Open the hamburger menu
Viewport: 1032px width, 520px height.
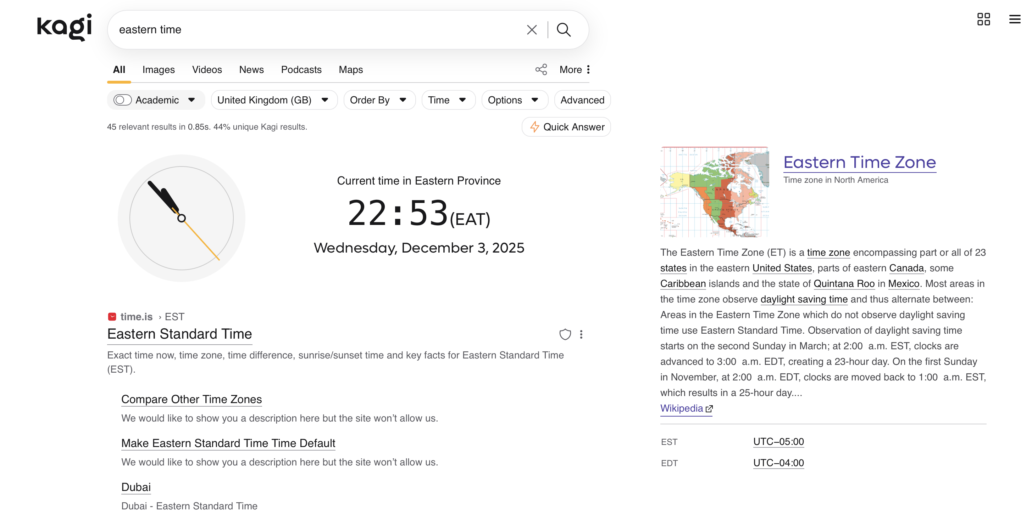tap(1014, 19)
